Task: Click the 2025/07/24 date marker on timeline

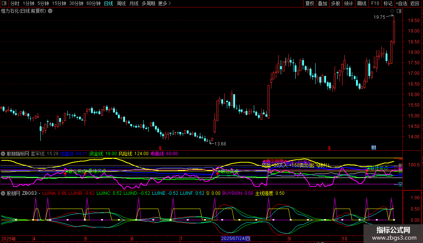Action: [x=235, y=238]
